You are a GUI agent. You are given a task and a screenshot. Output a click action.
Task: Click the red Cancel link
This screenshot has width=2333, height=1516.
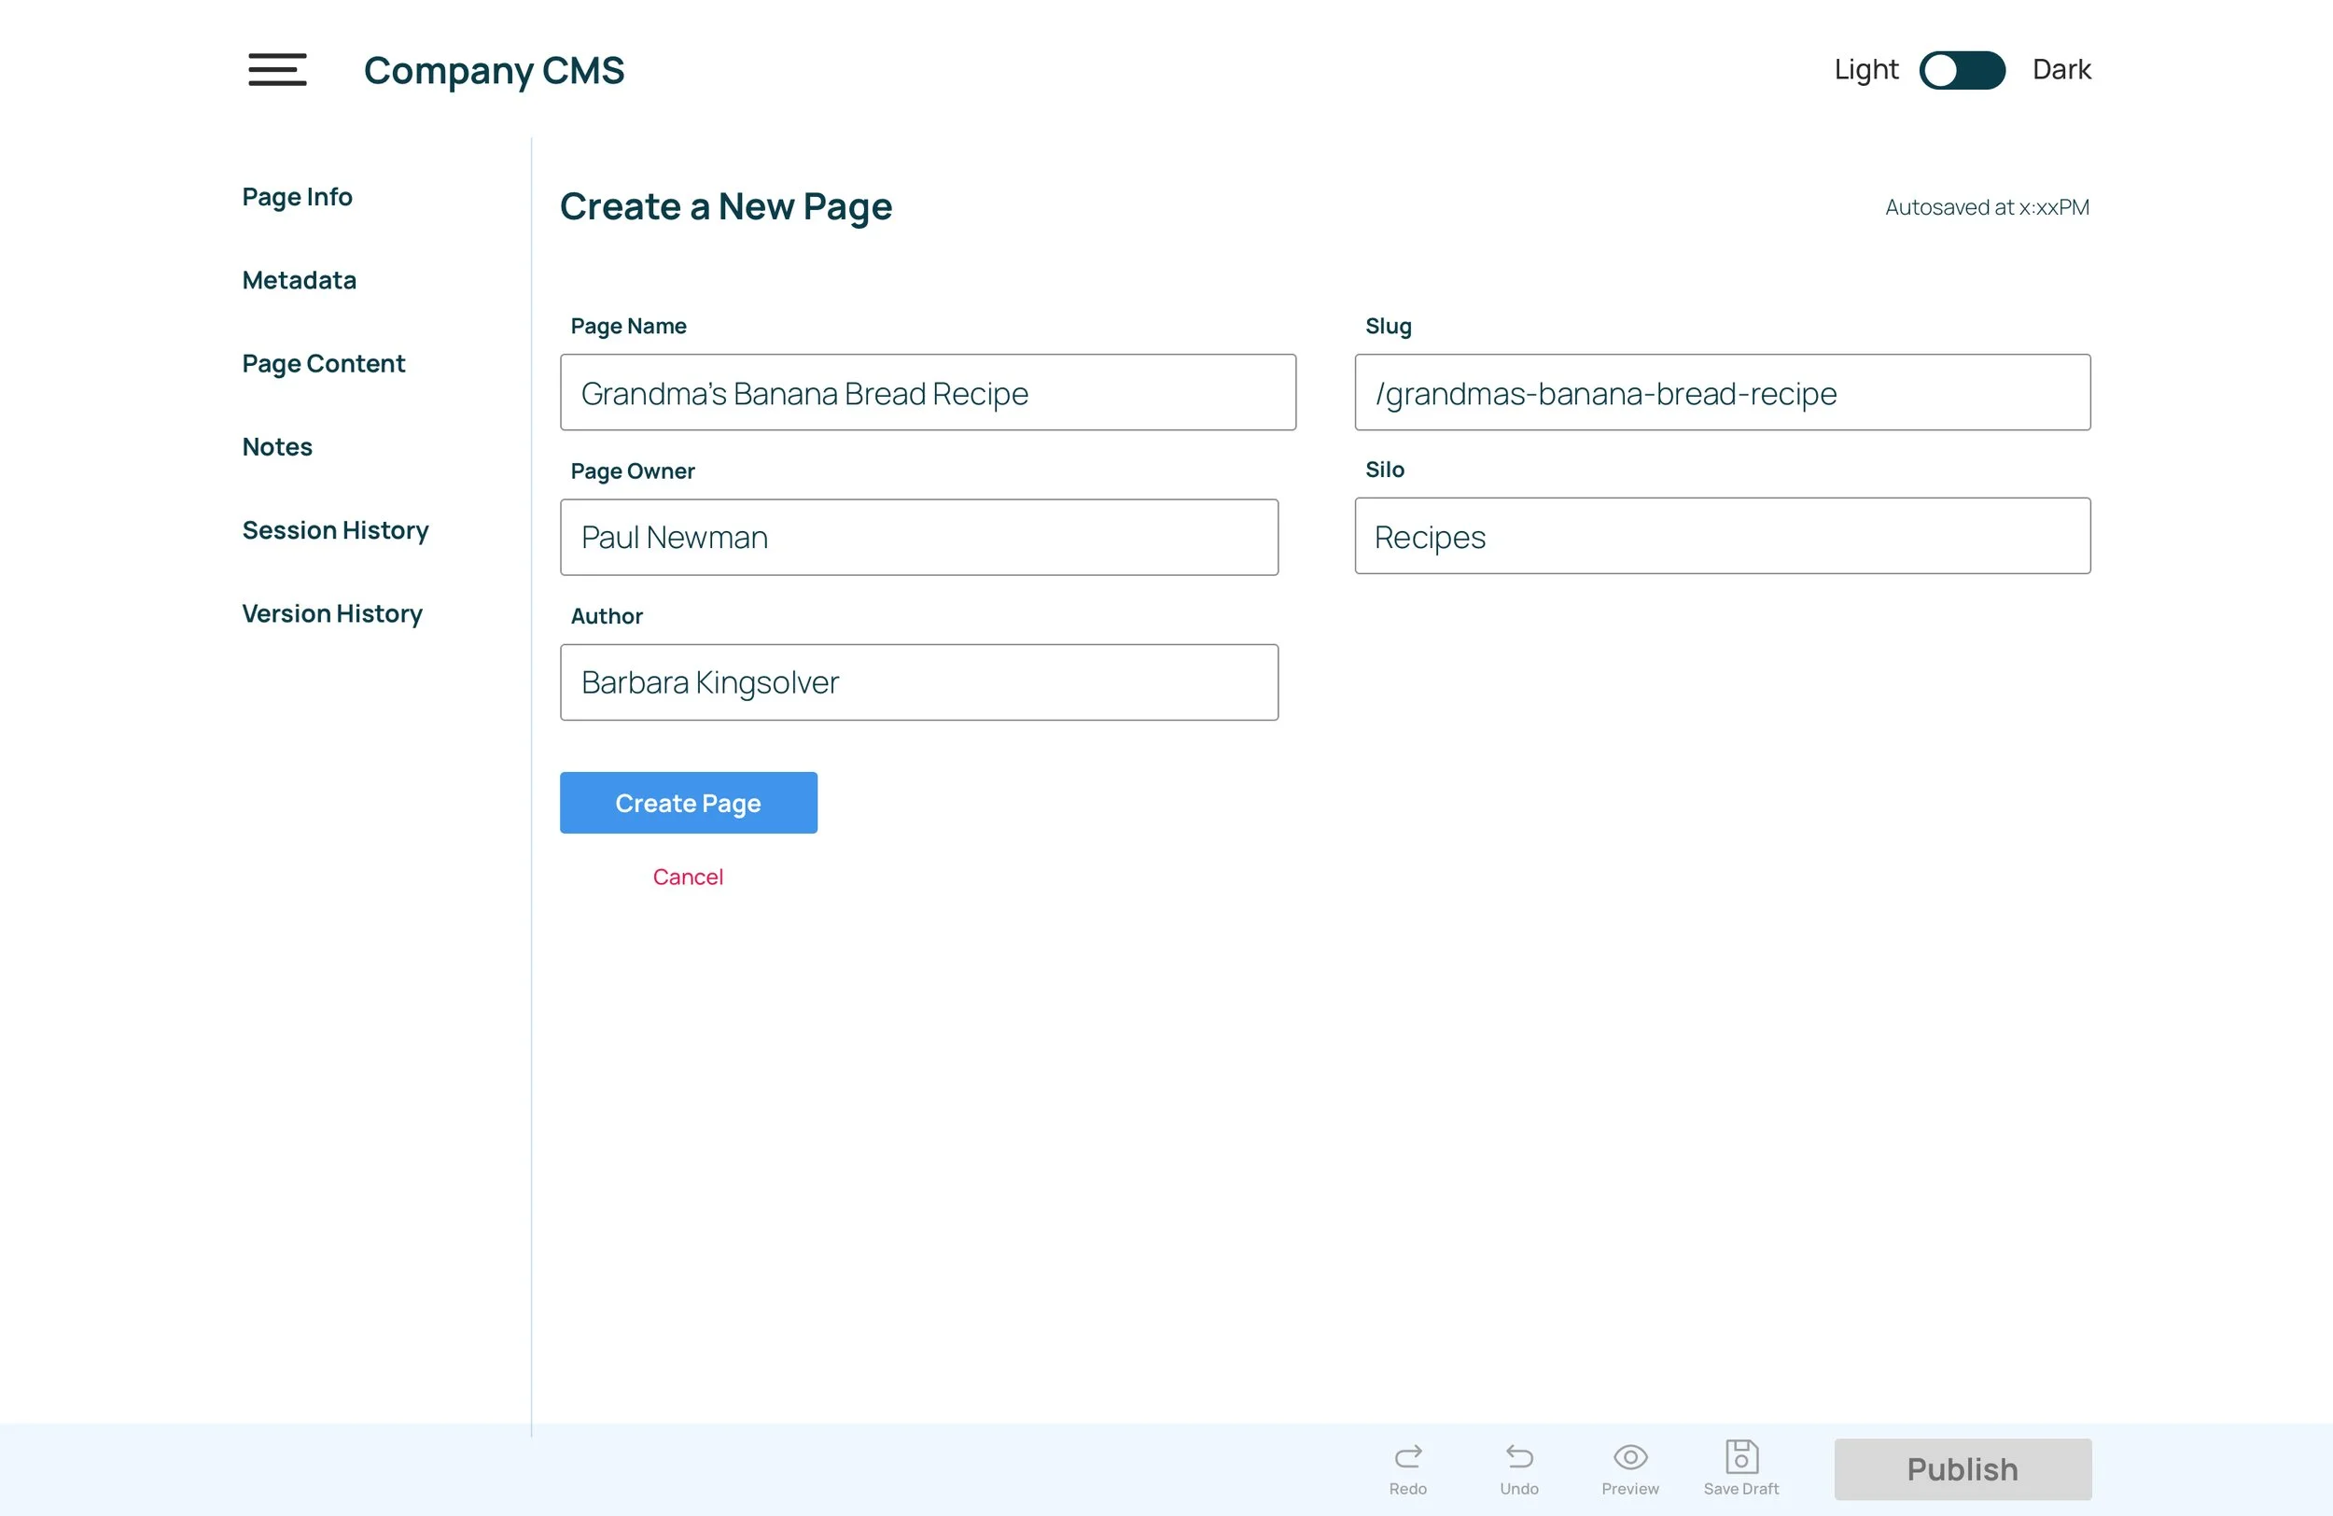pos(687,877)
